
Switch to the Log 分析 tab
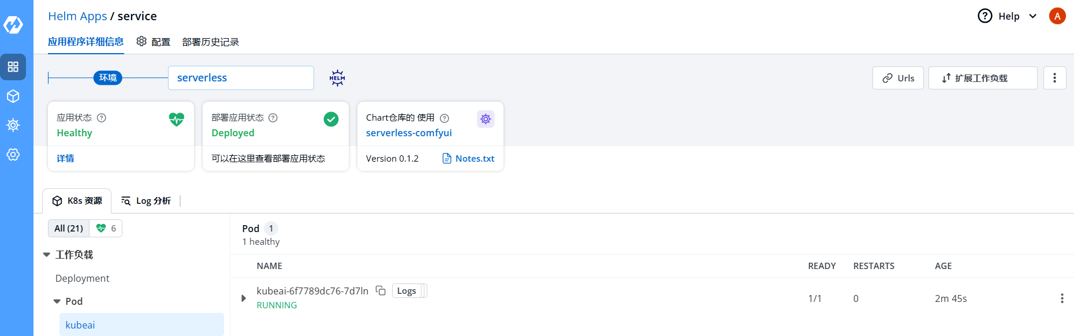(x=146, y=201)
